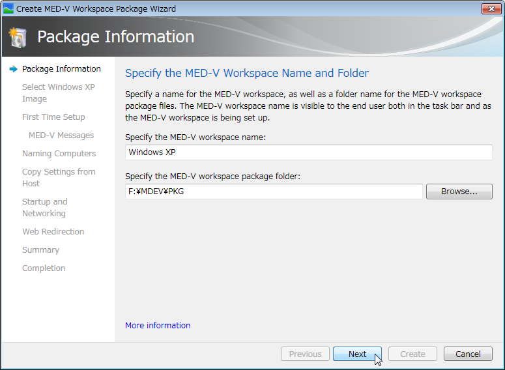Go to the Web Redirection step
The image size is (505, 370).
click(53, 231)
